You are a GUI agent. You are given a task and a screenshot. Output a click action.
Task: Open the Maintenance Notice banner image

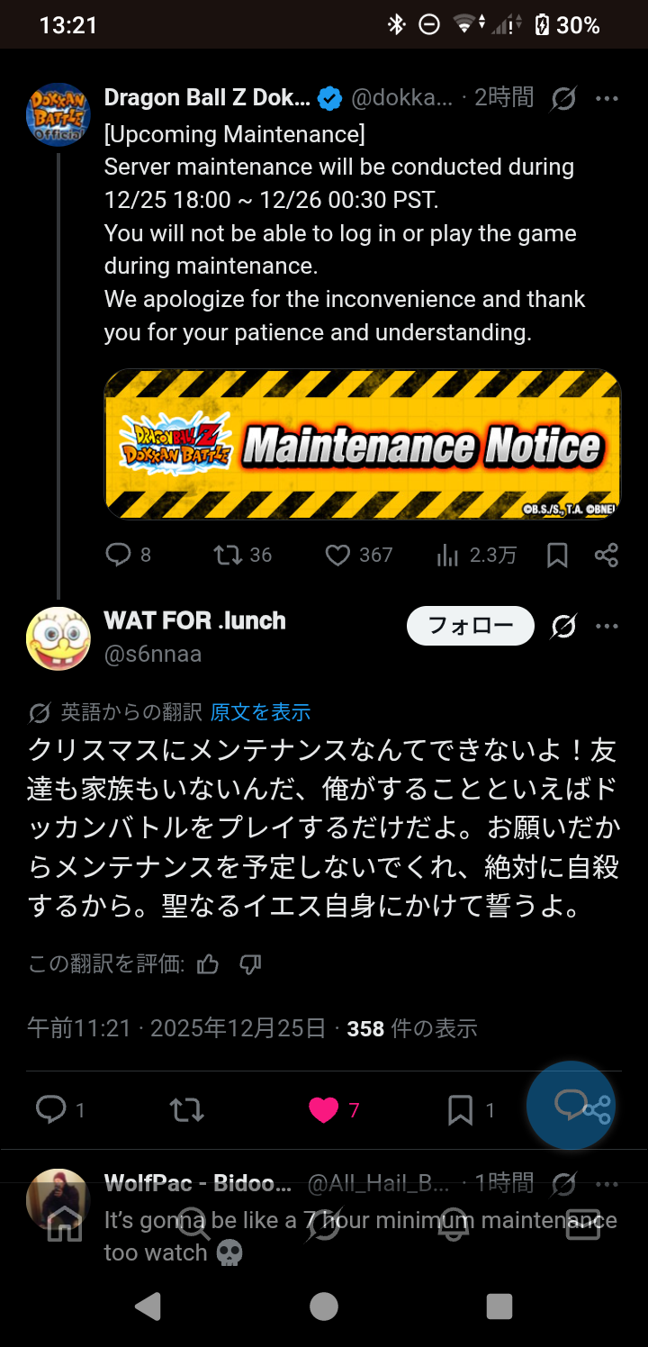pyautogui.click(x=363, y=444)
